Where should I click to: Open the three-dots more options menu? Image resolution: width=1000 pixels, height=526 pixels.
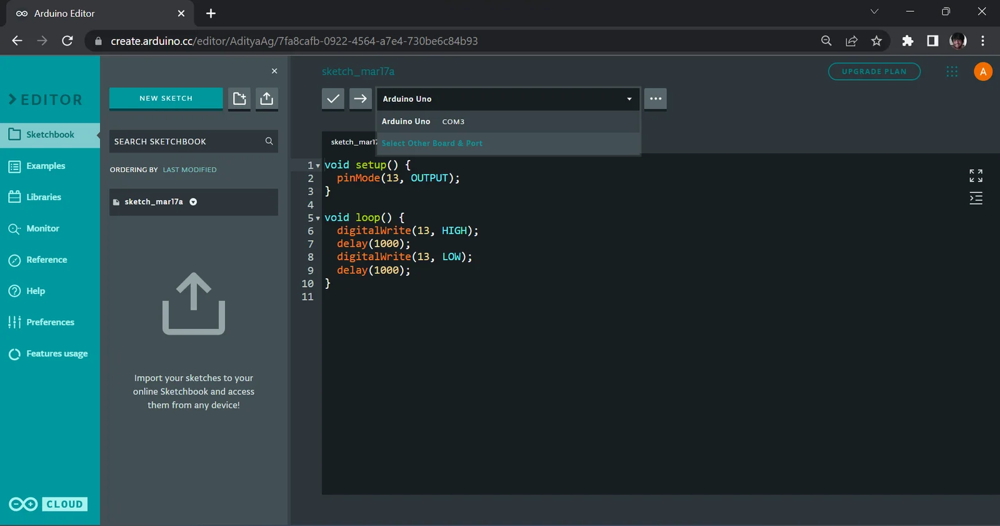(656, 99)
